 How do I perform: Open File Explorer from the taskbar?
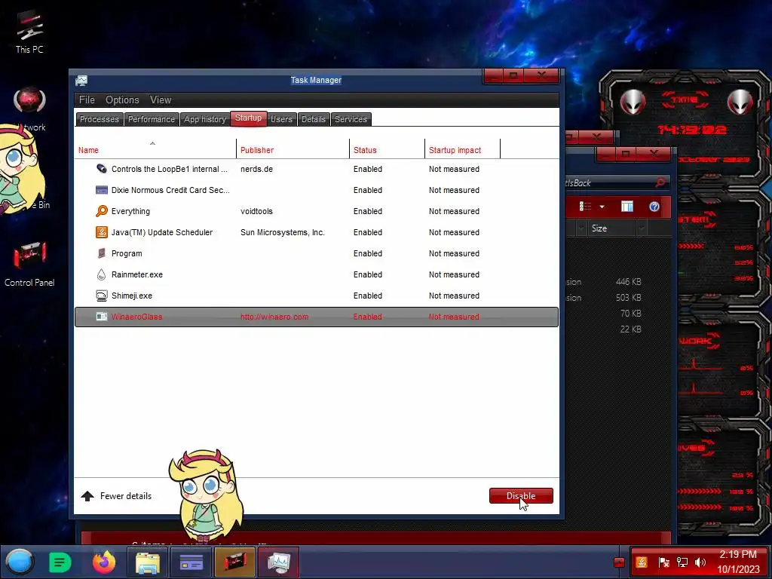147,562
